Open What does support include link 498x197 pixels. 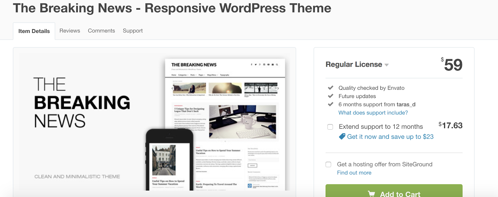pos(373,113)
